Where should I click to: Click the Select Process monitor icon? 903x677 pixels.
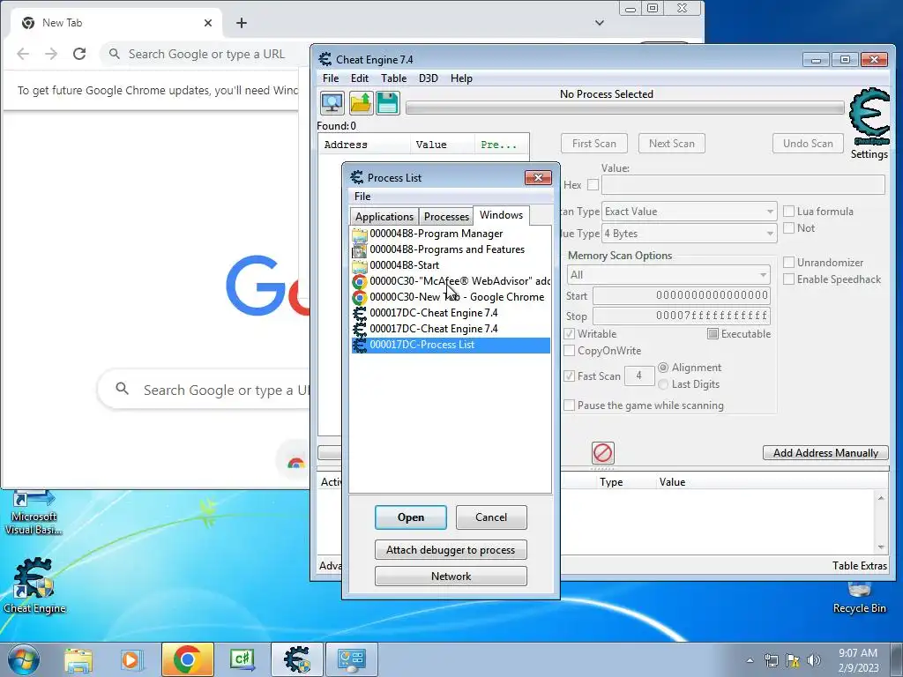332,104
